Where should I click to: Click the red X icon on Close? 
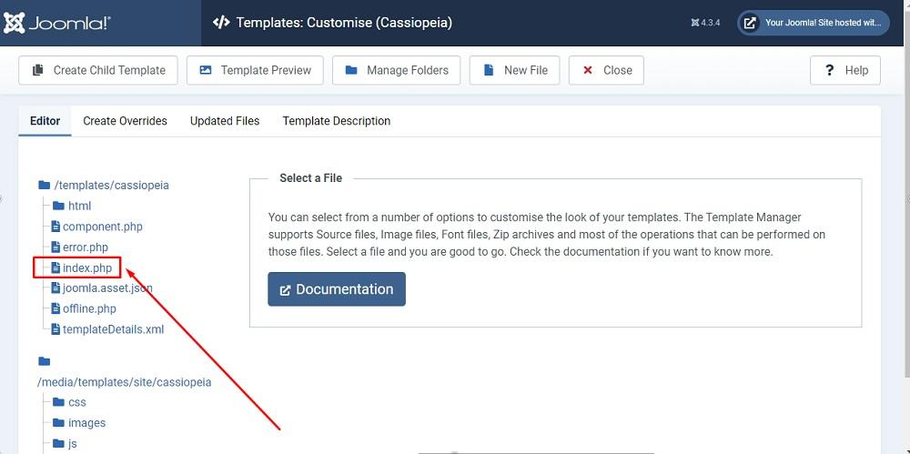tap(588, 70)
